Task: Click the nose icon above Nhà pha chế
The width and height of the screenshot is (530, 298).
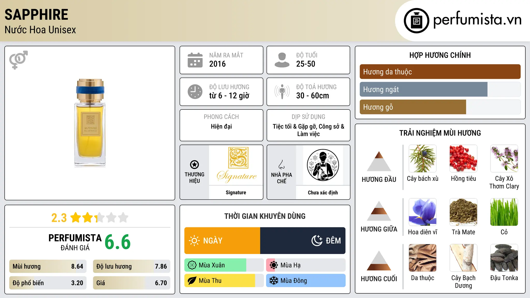Action: (282, 165)
